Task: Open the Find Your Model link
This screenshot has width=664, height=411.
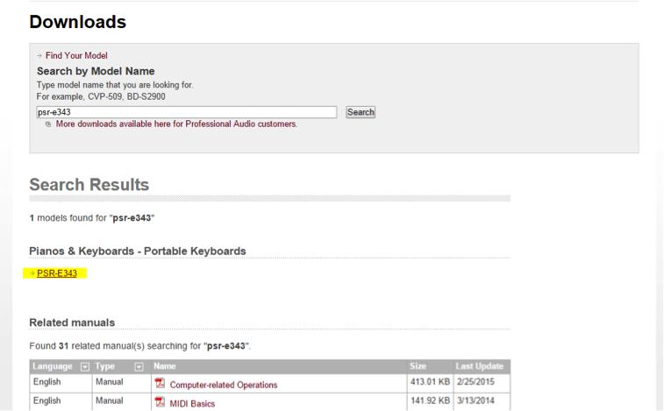Action: pos(76,55)
